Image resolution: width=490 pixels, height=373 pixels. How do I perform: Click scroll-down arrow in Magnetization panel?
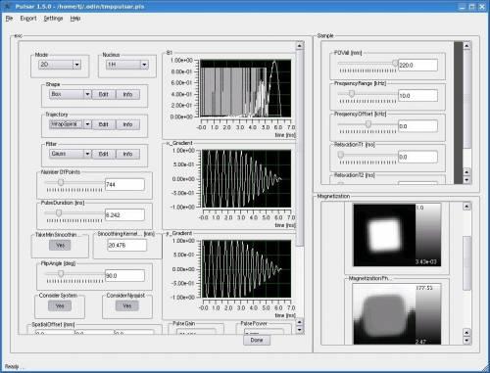(x=466, y=341)
